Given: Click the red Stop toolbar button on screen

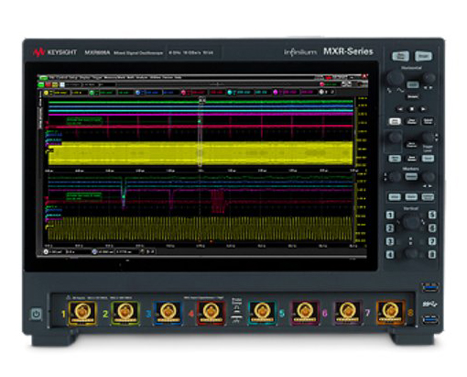Looking at the screenshot, I should point(48,84).
